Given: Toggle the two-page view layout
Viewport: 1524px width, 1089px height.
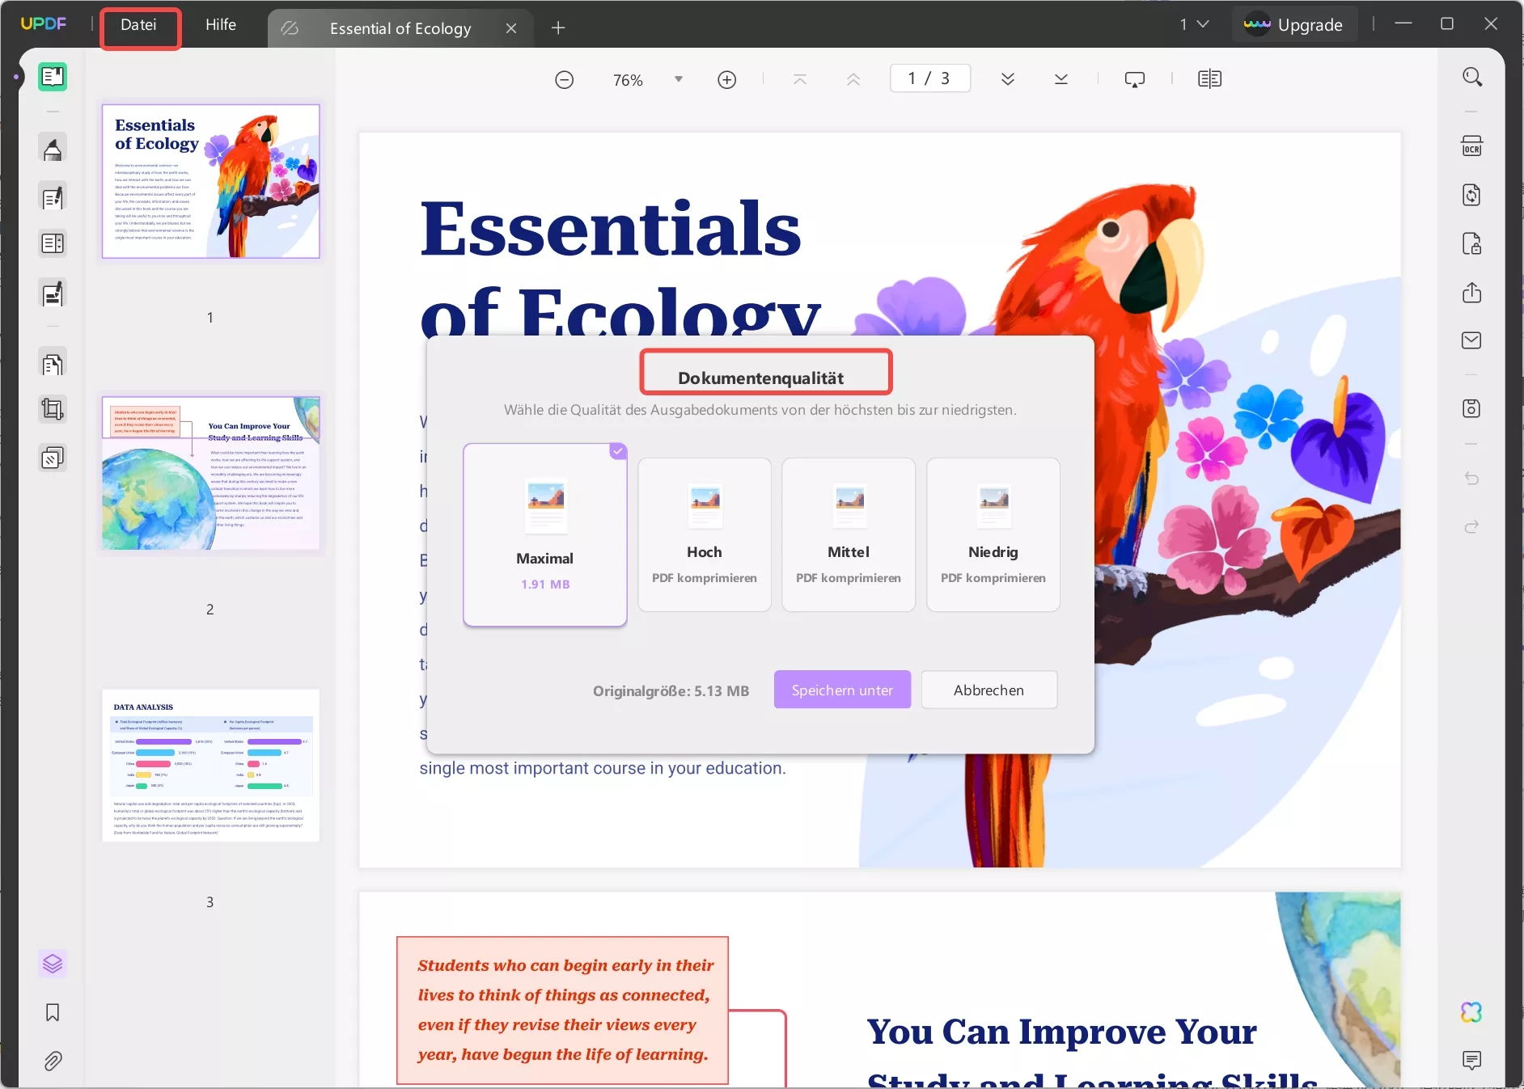Looking at the screenshot, I should (x=1210, y=79).
